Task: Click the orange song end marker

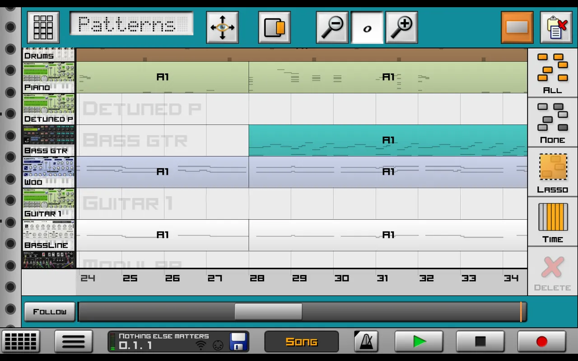Action: pyautogui.click(x=521, y=312)
